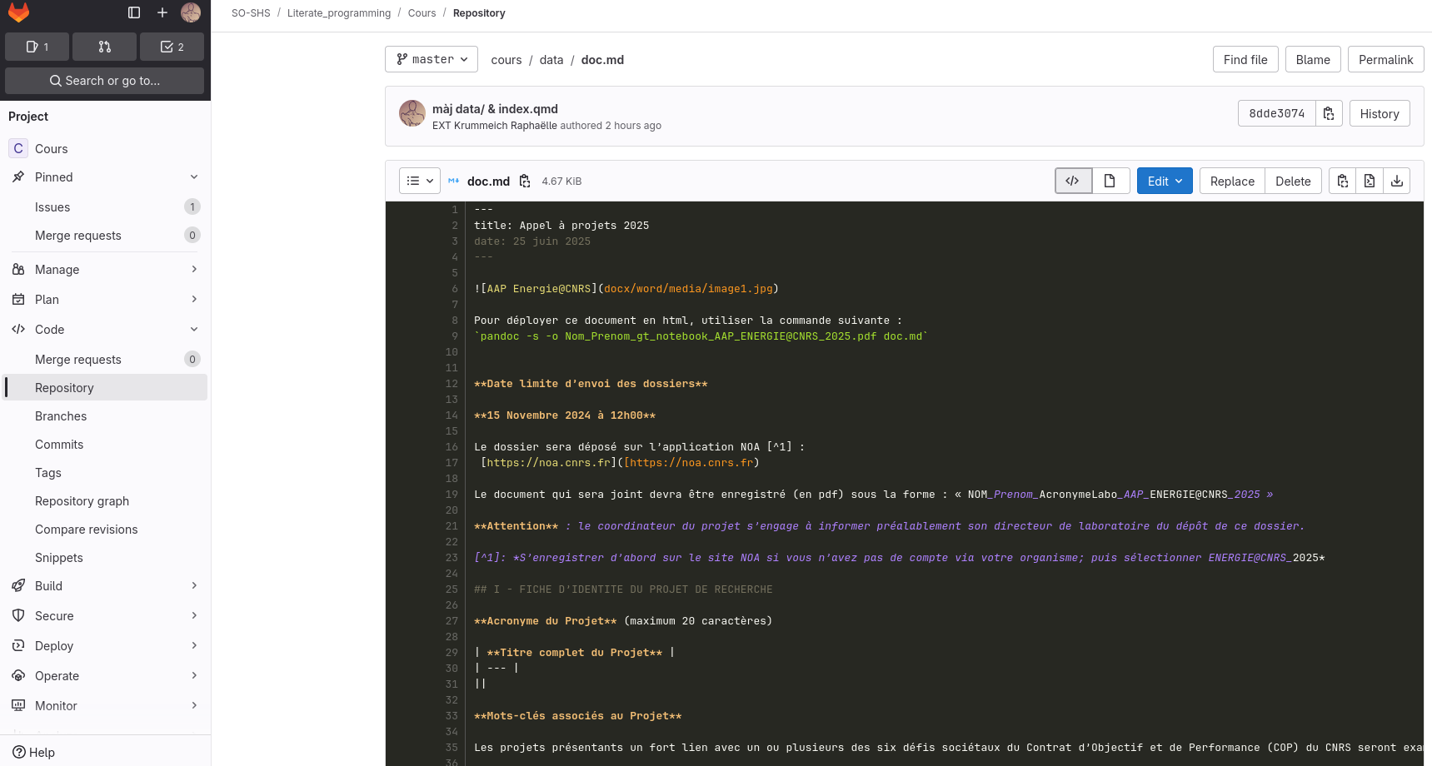Select Commits in the sidebar
The image size is (1432, 766).
(x=59, y=444)
